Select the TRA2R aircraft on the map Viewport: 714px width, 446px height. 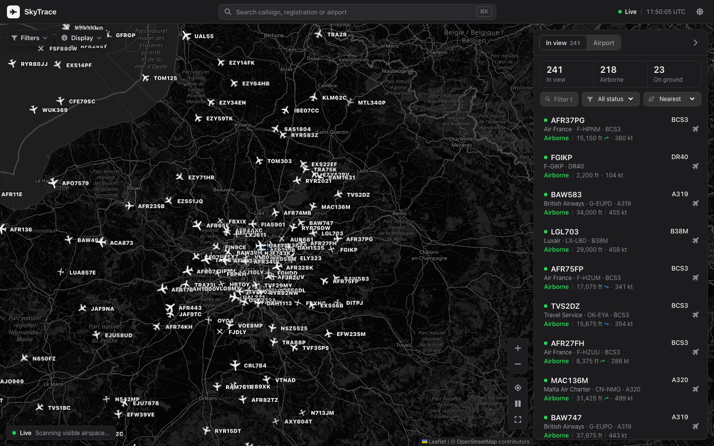pos(319,34)
